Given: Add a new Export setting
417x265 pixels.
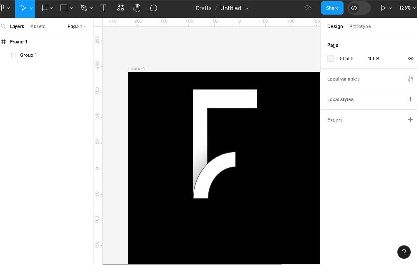Looking at the screenshot, I should [410, 120].
